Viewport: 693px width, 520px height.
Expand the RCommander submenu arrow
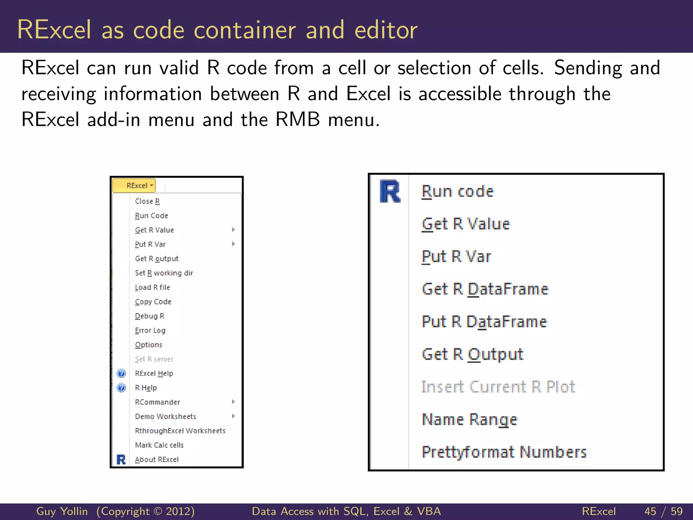pos(233,402)
